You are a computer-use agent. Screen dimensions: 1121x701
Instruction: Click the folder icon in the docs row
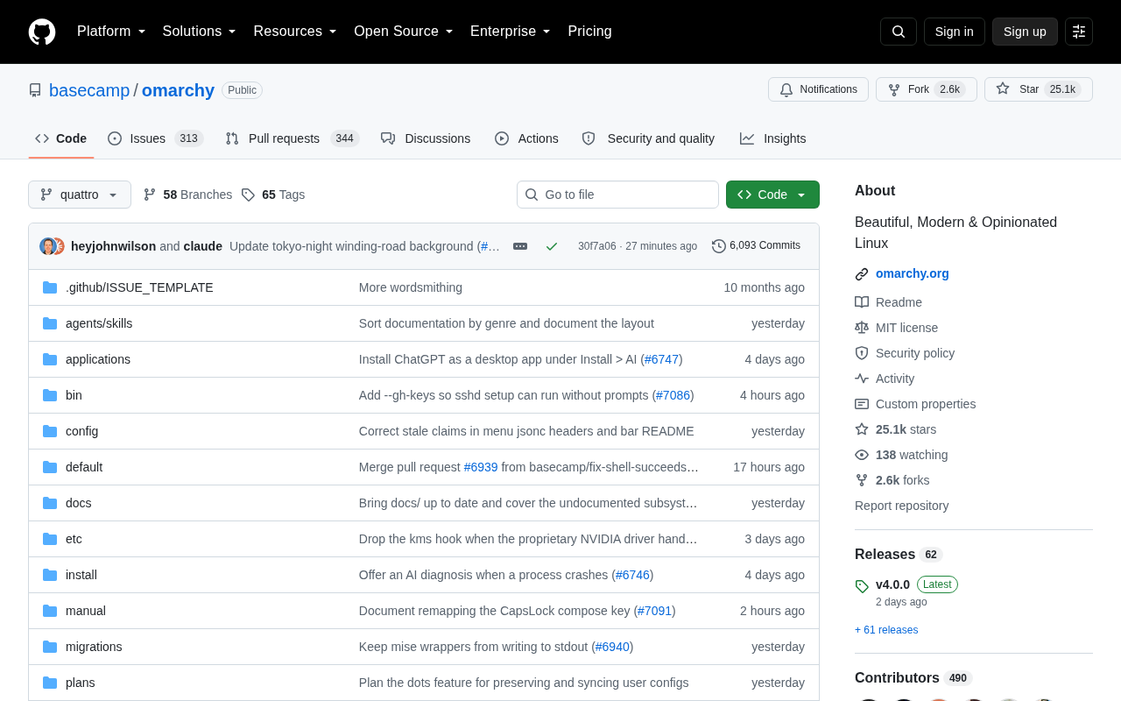pos(50,503)
